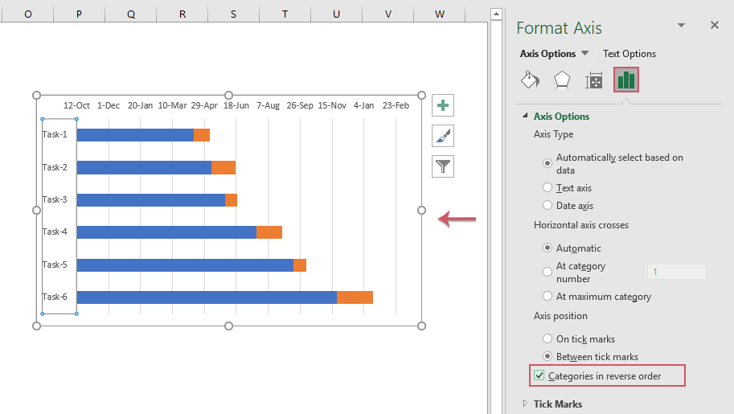Expand the Tick Marks section

pos(525,404)
